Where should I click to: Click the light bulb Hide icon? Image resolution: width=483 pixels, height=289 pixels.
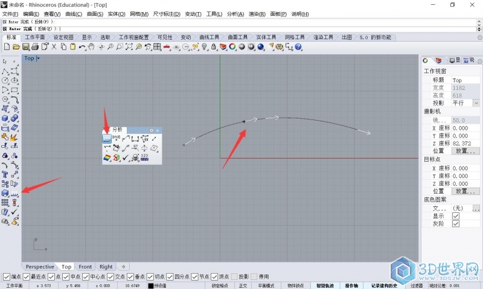click(x=204, y=47)
